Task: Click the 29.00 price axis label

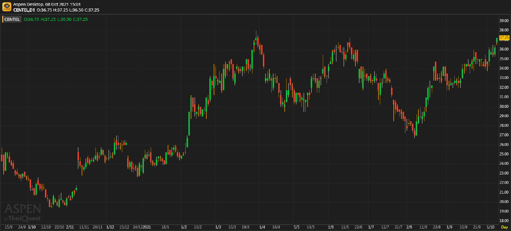Action: pyautogui.click(x=504, y=116)
